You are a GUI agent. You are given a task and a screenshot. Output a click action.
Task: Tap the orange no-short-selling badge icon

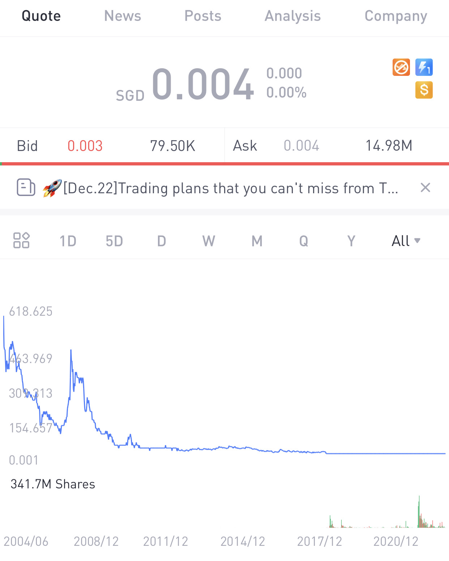[x=401, y=67]
